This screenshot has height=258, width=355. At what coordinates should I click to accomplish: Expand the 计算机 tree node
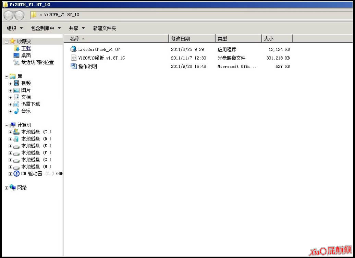click(6, 125)
